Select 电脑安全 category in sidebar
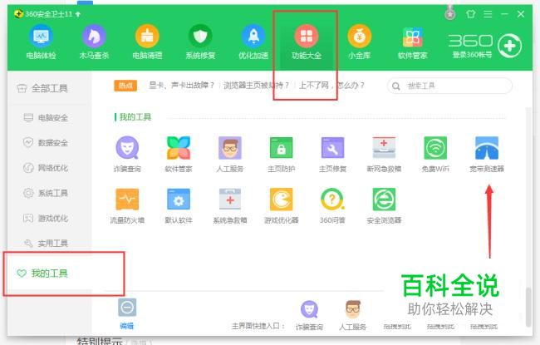This screenshot has height=345, width=540. click(x=46, y=118)
